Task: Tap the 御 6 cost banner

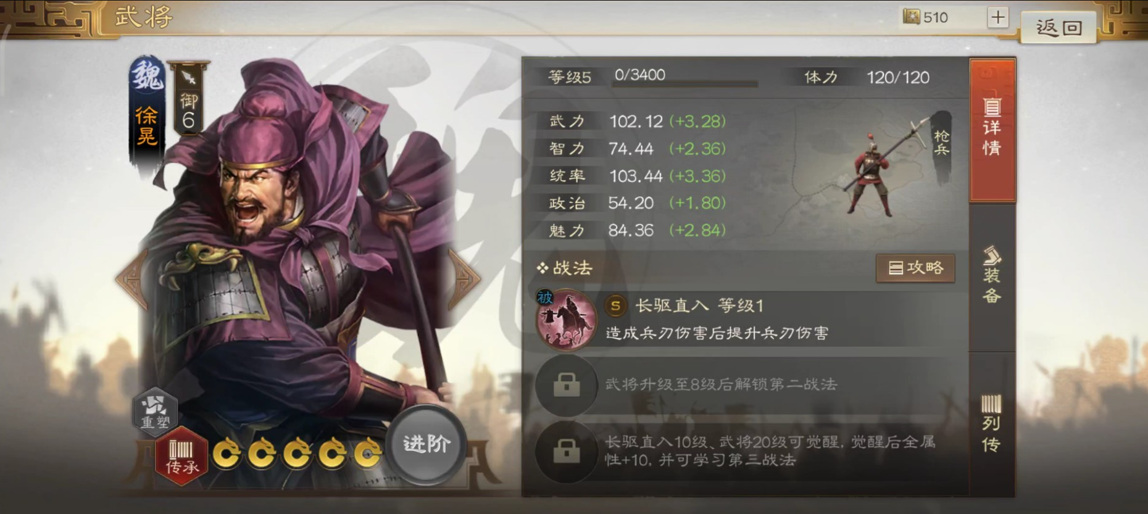Action: tap(188, 99)
